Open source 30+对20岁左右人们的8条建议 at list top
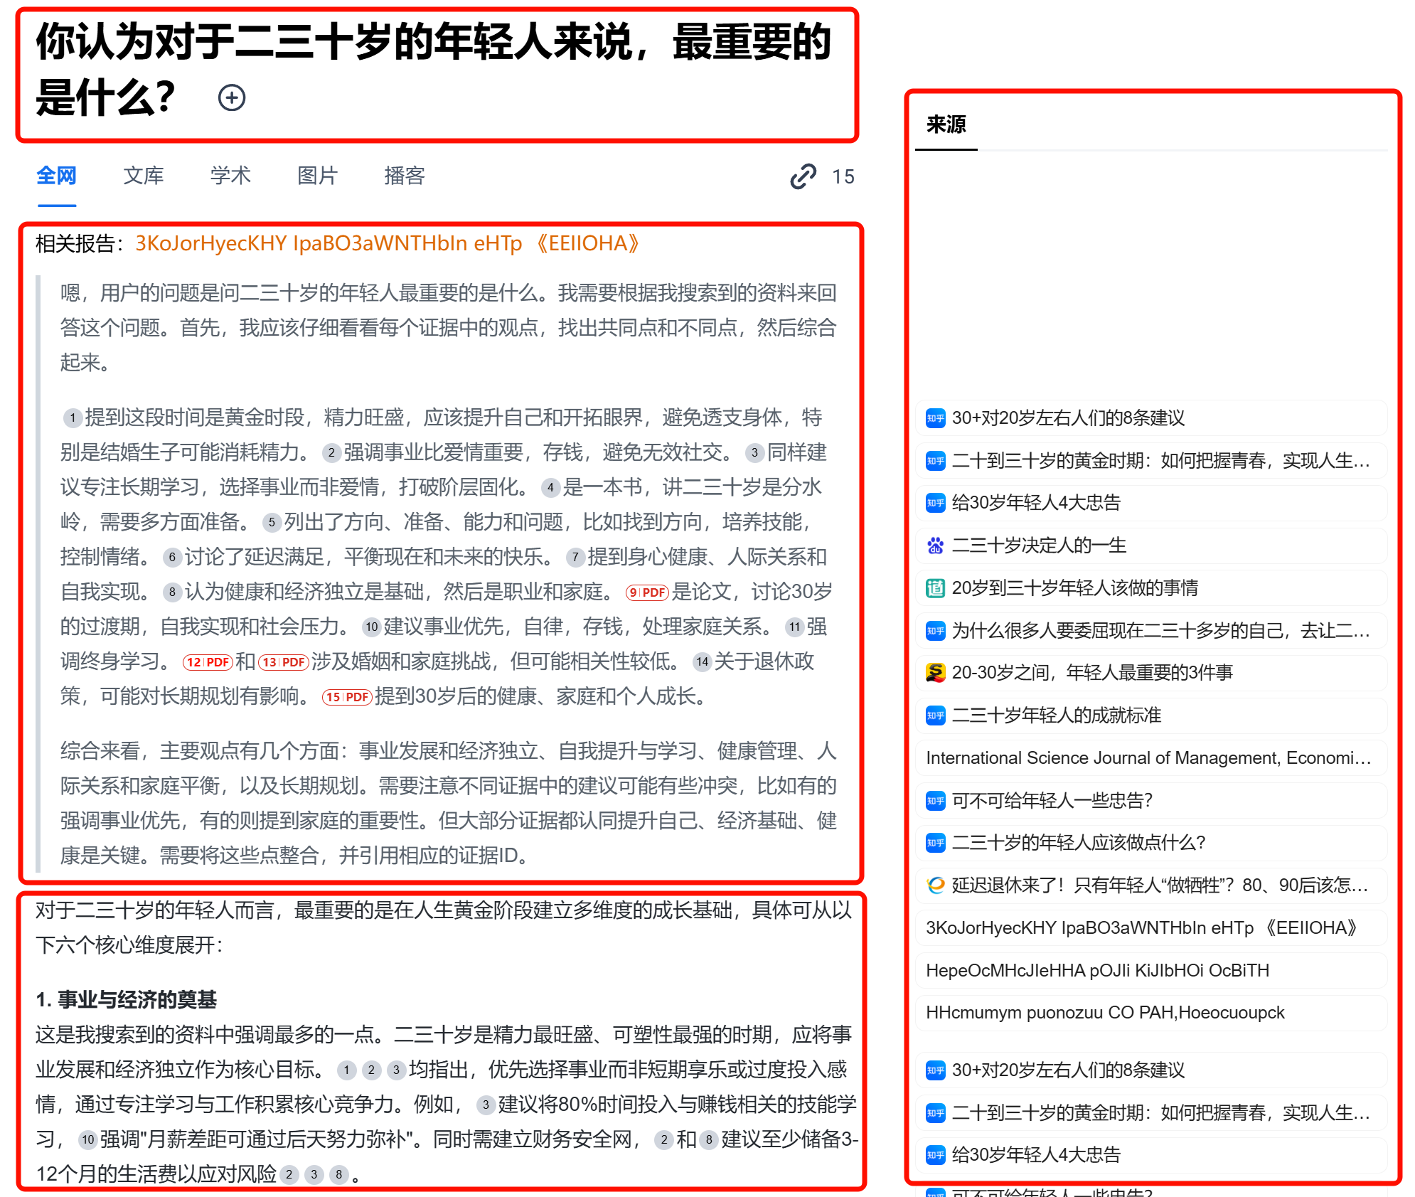 1151,418
